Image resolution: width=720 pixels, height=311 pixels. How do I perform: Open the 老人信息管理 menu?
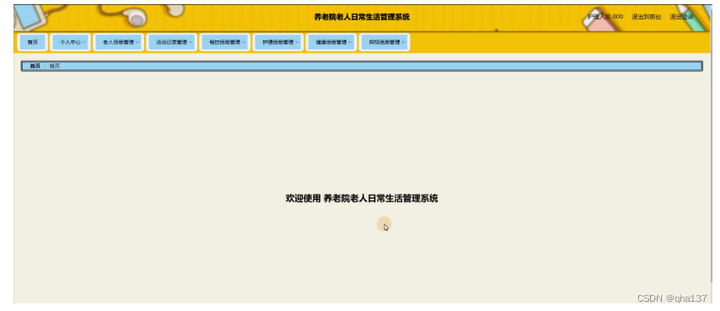[119, 42]
